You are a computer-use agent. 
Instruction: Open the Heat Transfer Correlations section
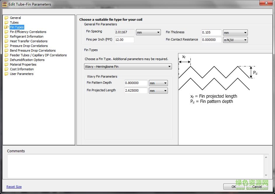click(x=29, y=41)
